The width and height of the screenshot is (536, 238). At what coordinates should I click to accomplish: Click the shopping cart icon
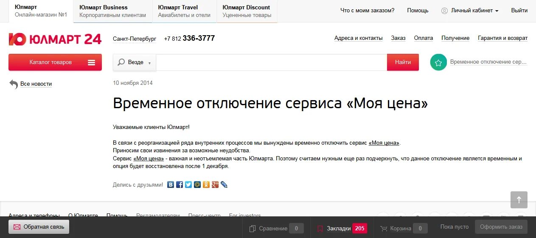click(384, 229)
